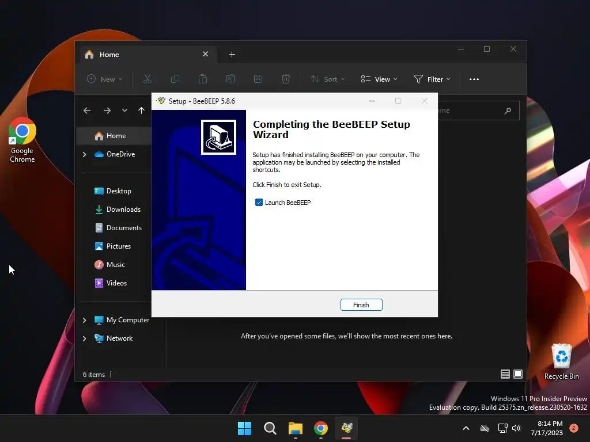Screen dimensions: 590x442
Task: Switch to large thumbnails view icon
Action: pyautogui.click(x=518, y=374)
